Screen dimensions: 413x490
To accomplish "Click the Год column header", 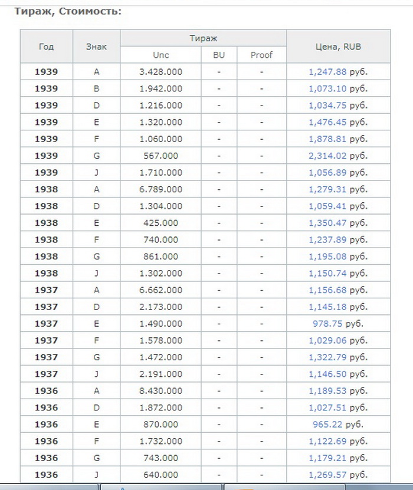I will tap(47, 47).
